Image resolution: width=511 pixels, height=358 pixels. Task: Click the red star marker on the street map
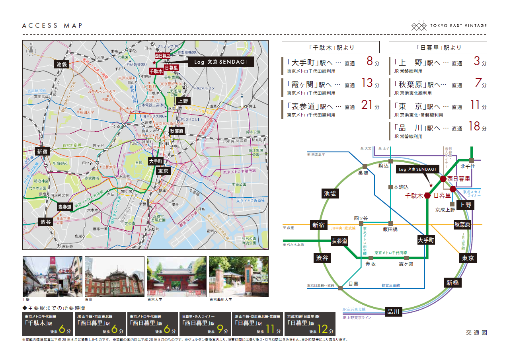(154, 62)
